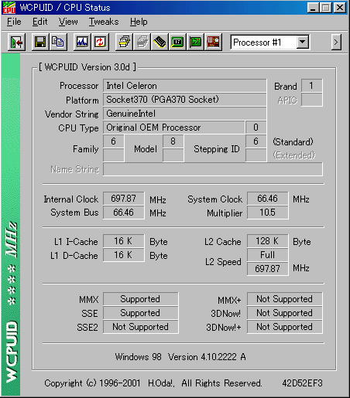350x398 pixels.
Task: Click the green chipset board icon
Action: tap(177, 42)
